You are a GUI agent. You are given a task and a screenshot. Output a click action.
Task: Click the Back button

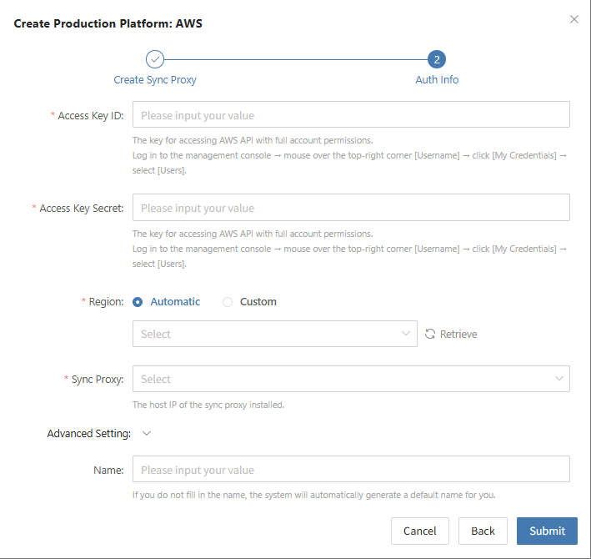[483, 531]
